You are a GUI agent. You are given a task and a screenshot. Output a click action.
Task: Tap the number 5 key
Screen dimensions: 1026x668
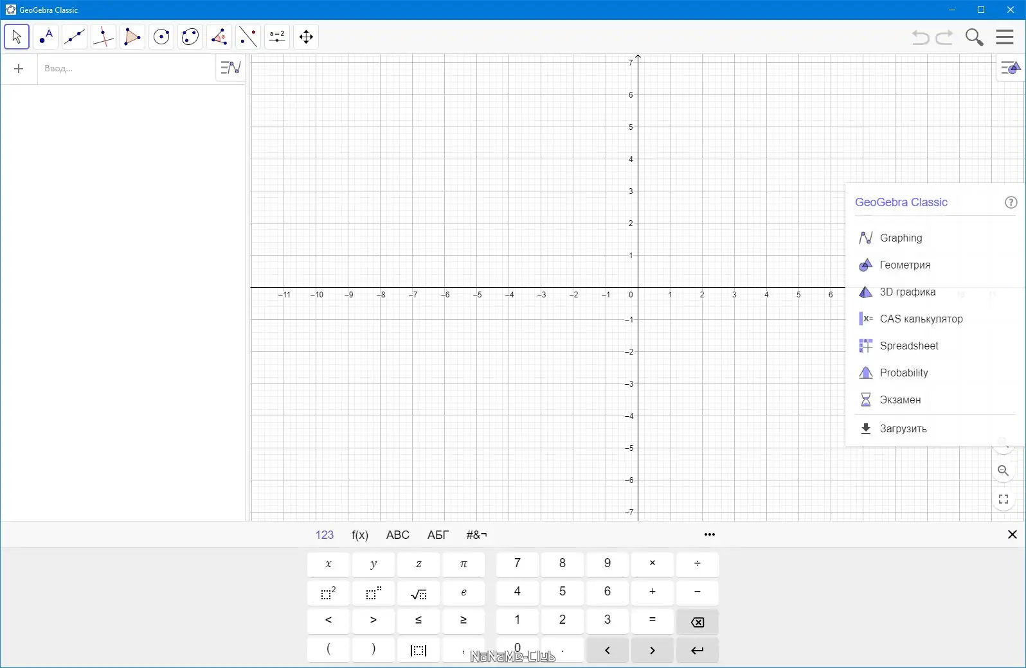562,593
